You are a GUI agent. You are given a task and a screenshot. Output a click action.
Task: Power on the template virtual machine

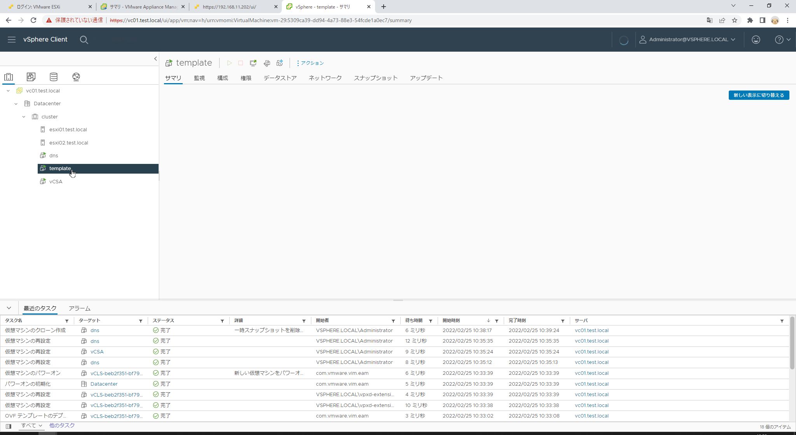(x=229, y=63)
